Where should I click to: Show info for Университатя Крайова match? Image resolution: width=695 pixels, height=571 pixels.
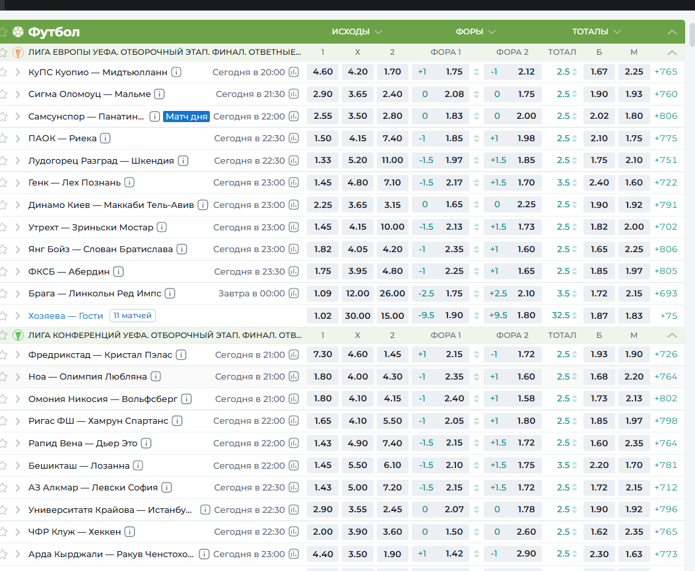point(205,510)
